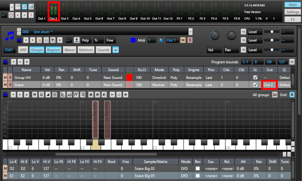302x181 pixels.
Task: Click the MIDI connector icon in the top-left
Action: 11,15
